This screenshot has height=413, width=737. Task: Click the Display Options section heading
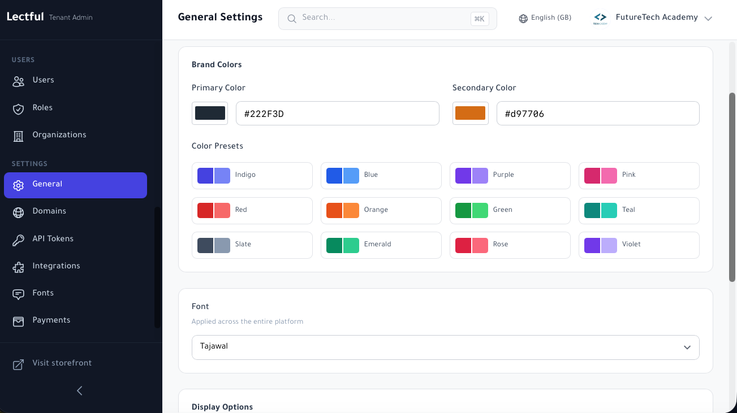click(222, 407)
